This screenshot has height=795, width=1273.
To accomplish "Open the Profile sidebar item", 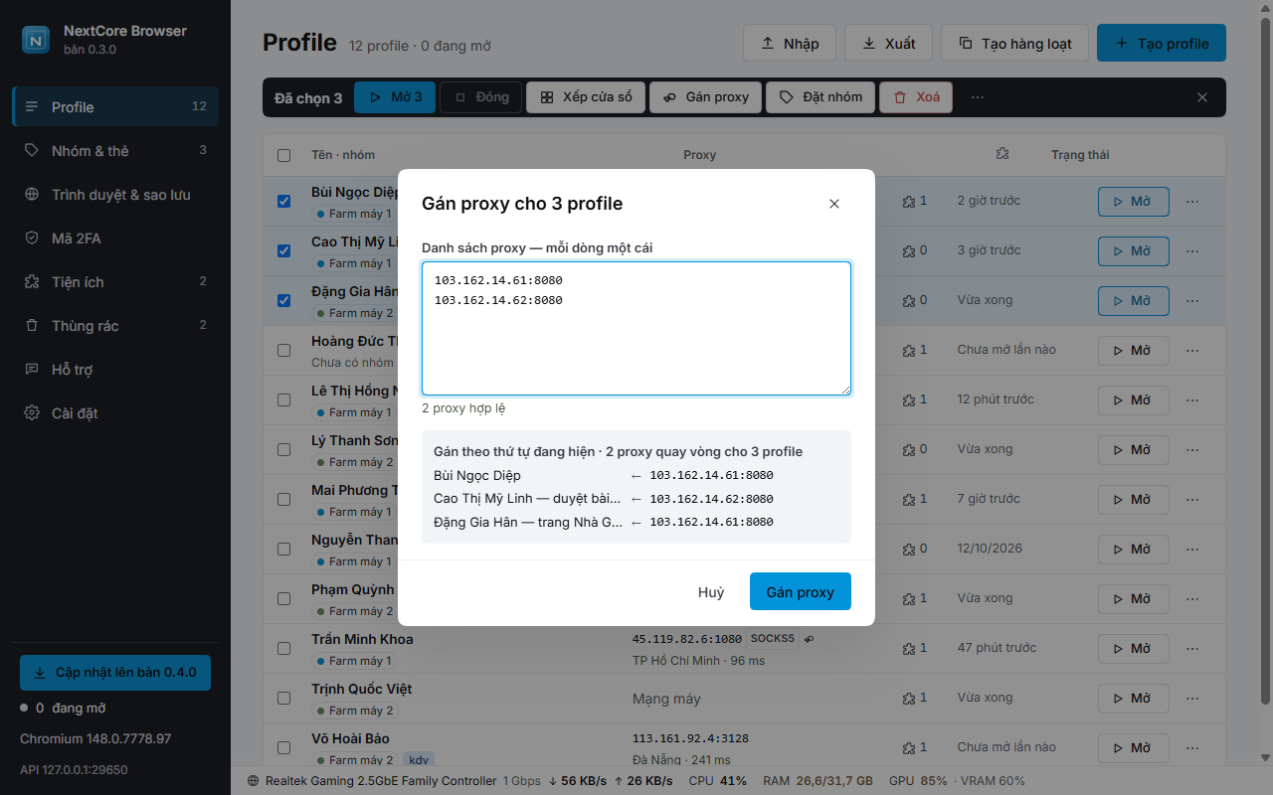I will click(x=115, y=106).
